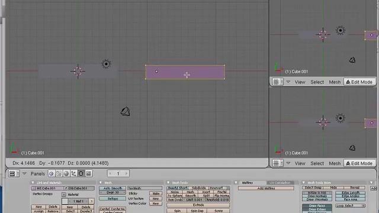Open the Logic context panel icon
The height and width of the screenshot is (213, 379).
(x=52, y=173)
